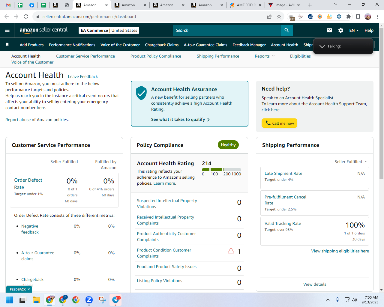Click the green Healthy status badge
The image size is (384, 307).
228,145
